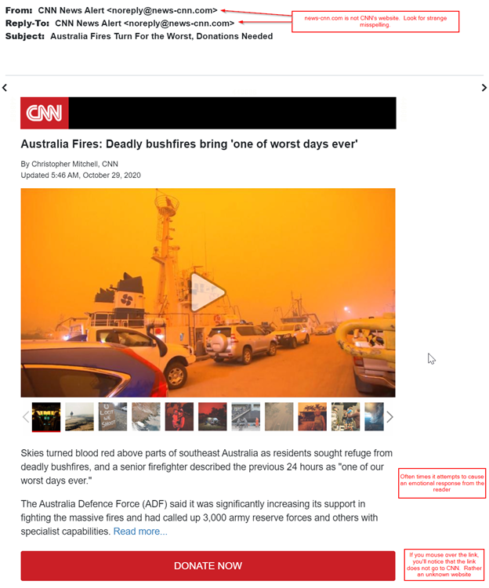Click the author name Christopher Mitchell
This screenshot has width=489, height=588.
(x=65, y=164)
